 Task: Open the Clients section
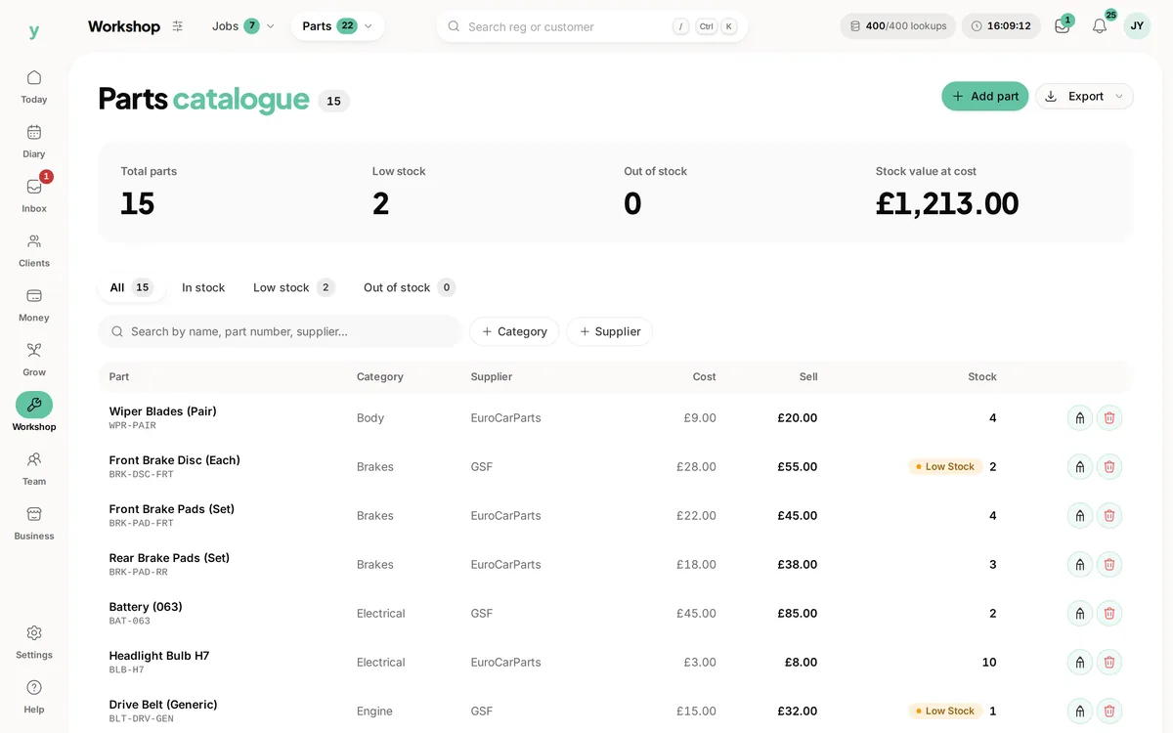pyautogui.click(x=34, y=250)
